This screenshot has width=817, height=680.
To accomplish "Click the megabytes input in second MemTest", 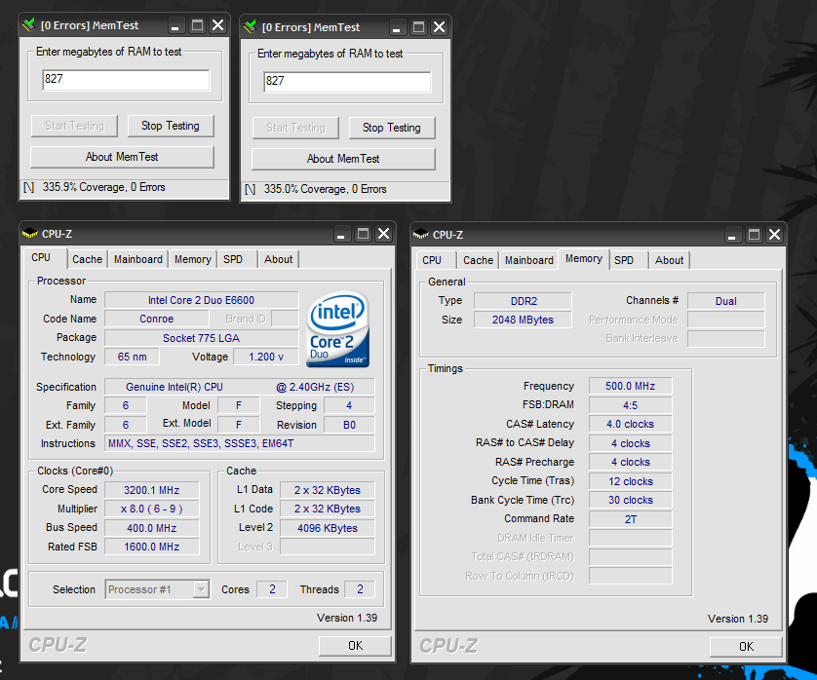I will coord(347,82).
